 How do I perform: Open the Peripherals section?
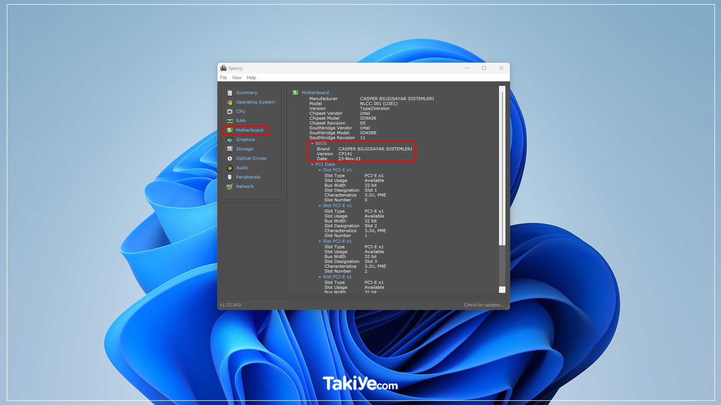248,177
